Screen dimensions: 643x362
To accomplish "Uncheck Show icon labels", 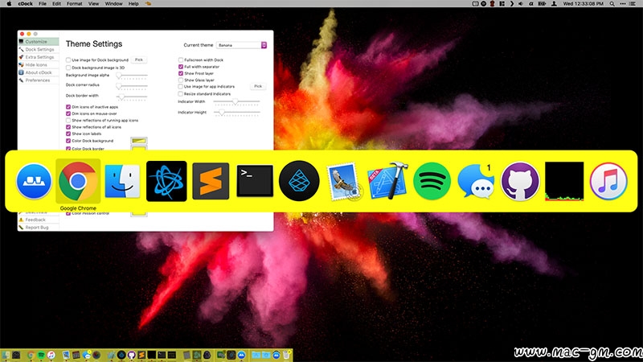I will tap(68, 134).
